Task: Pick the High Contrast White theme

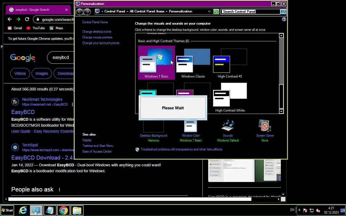Action: point(230,98)
